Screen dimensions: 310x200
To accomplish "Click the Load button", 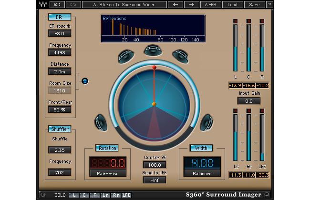I will 232,5.
